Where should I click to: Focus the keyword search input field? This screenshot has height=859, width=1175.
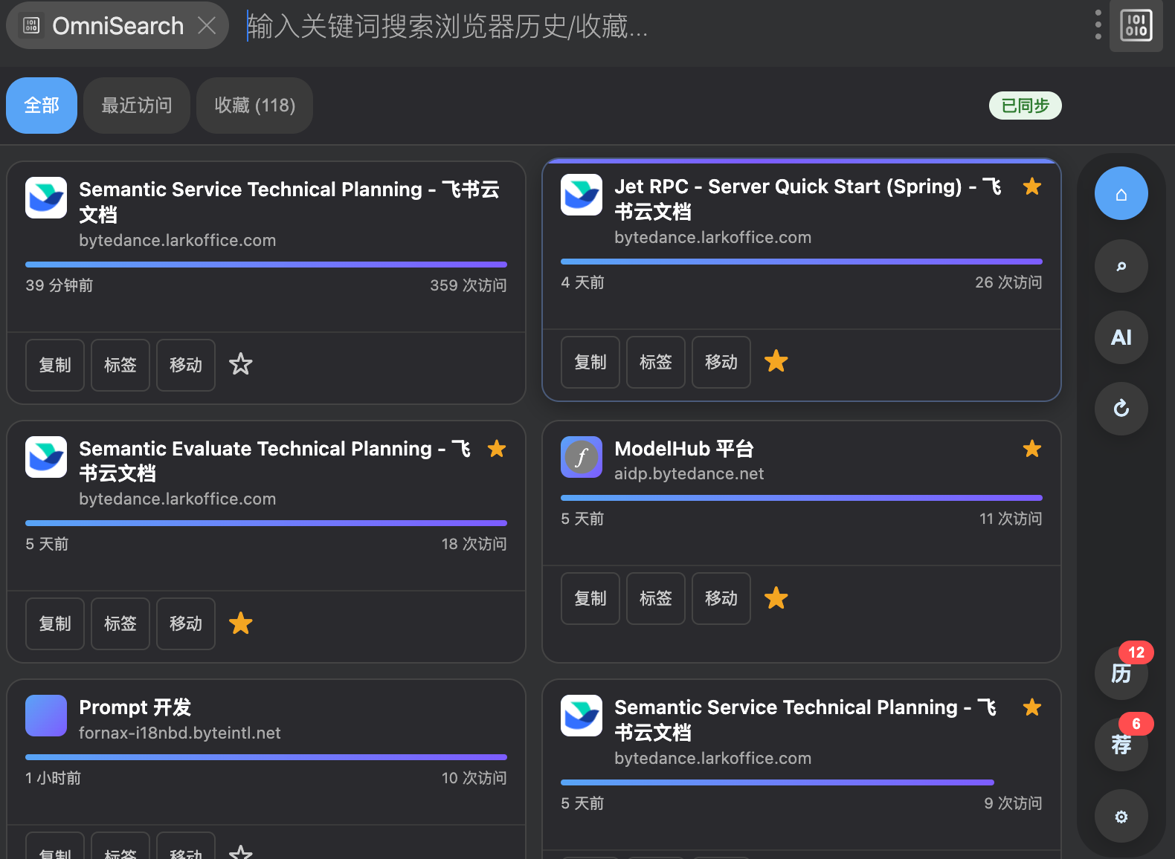662,26
